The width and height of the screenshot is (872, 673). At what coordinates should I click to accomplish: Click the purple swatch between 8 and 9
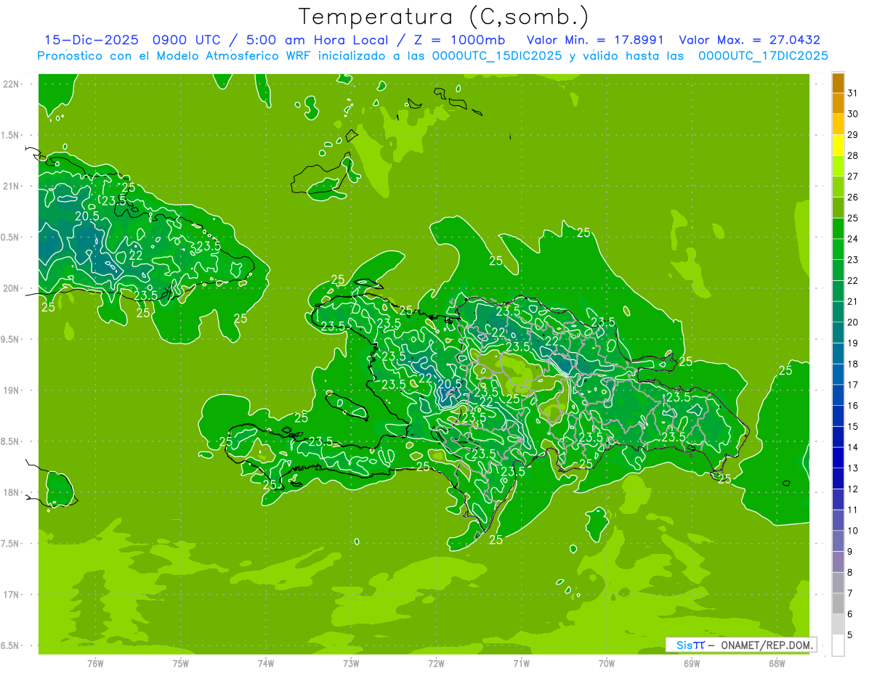(838, 562)
